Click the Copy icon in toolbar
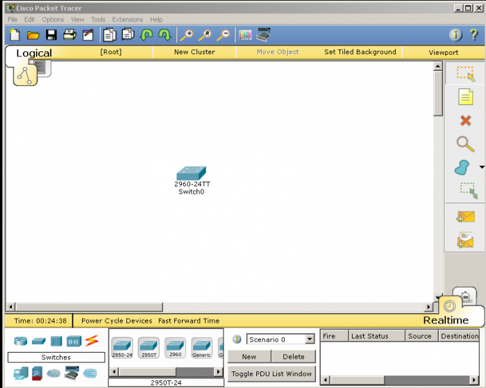The height and width of the screenshot is (388, 486). (110, 35)
